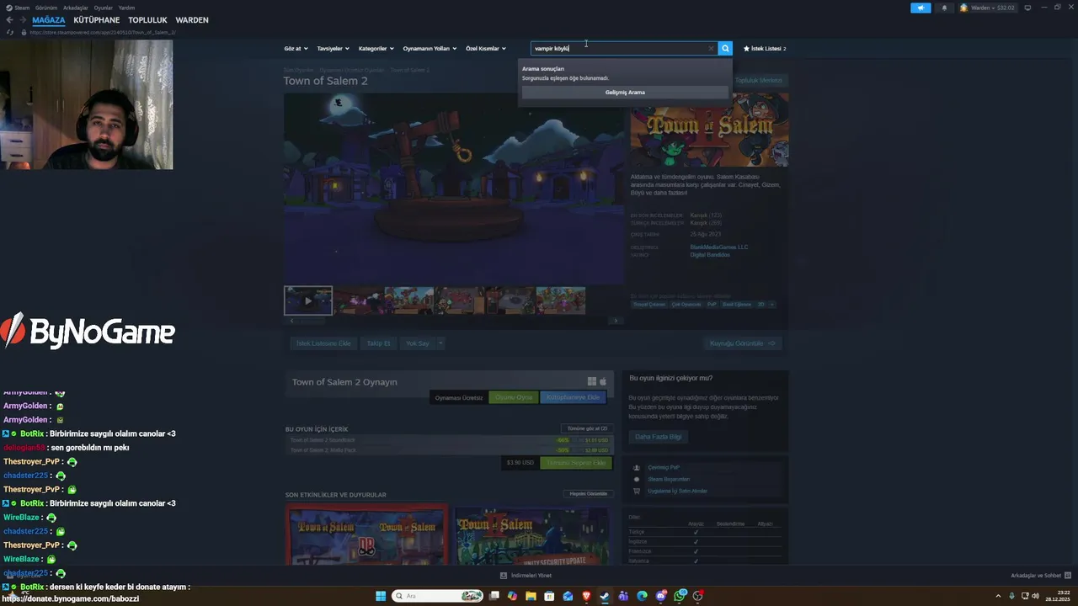Click the Takip Et button
This screenshot has width=1078, height=606.
[378, 343]
